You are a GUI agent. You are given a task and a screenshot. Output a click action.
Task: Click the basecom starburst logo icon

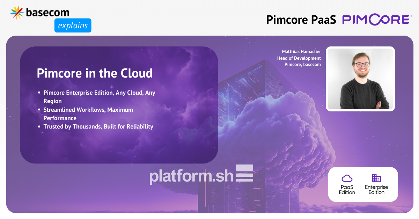[x=17, y=13]
